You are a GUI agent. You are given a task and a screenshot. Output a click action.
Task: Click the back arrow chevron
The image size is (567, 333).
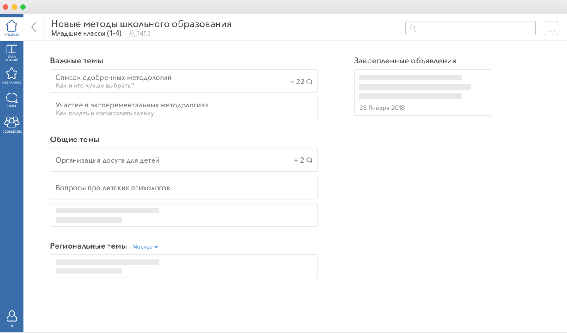tap(34, 27)
